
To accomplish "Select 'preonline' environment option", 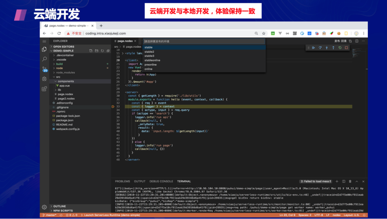I will (204, 65).
